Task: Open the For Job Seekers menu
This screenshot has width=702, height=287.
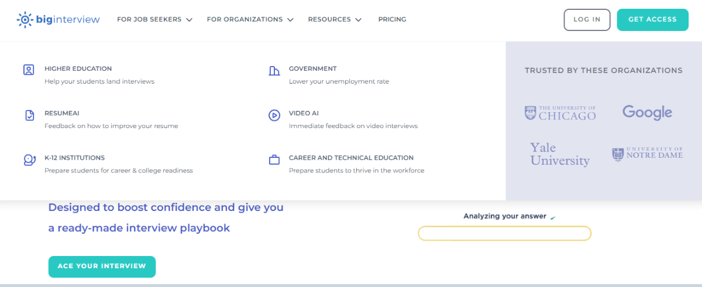Action: click(x=154, y=19)
